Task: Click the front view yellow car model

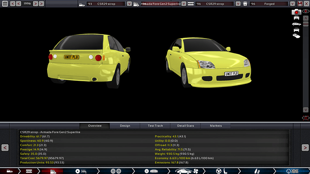Action: coord(208,63)
